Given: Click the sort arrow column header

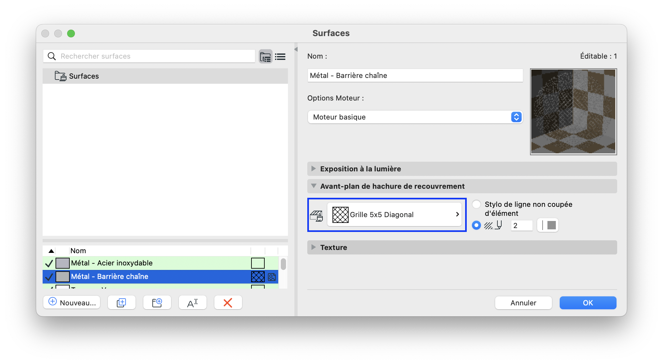Looking at the screenshot, I should [51, 251].
